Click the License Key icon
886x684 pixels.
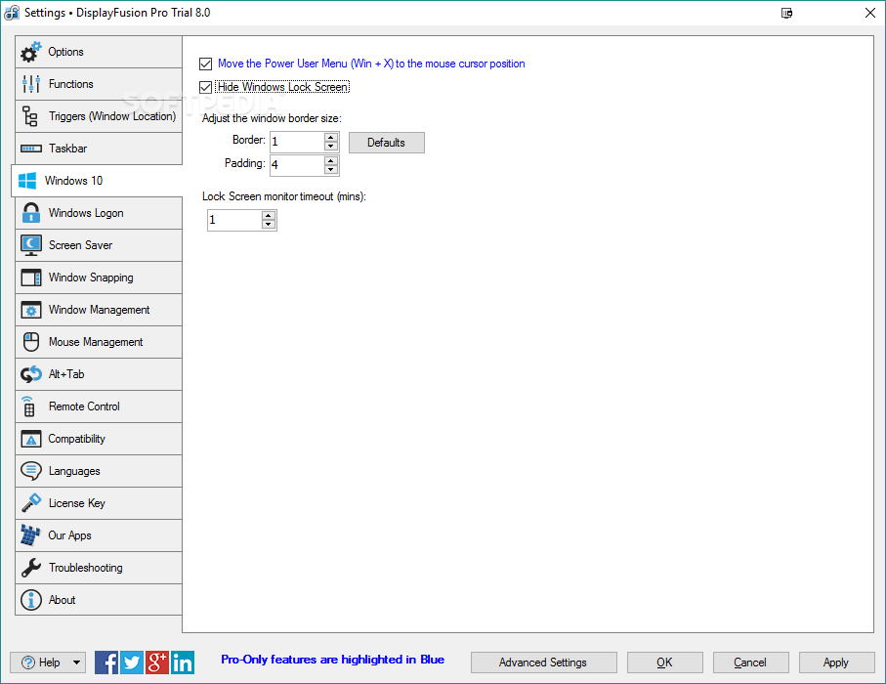pyautogui.click(x=31, y=503)
